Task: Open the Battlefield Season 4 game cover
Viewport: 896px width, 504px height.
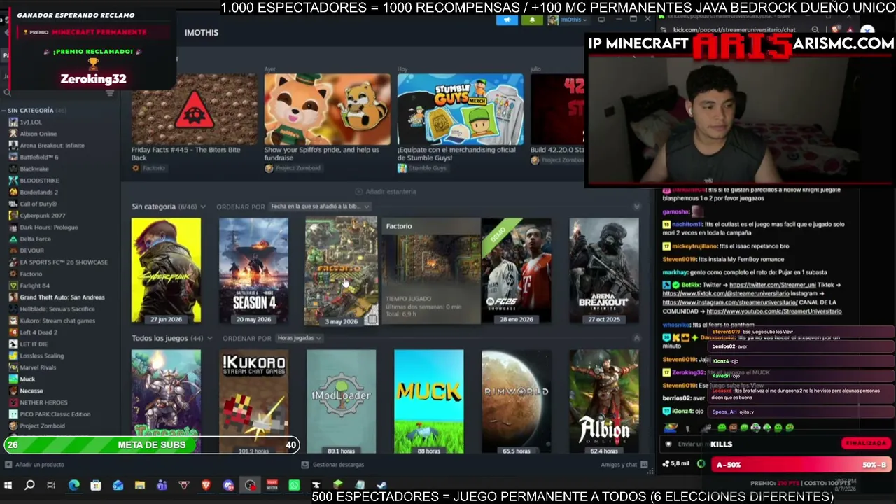Action: pyautogui.click(x=253, y=271)
